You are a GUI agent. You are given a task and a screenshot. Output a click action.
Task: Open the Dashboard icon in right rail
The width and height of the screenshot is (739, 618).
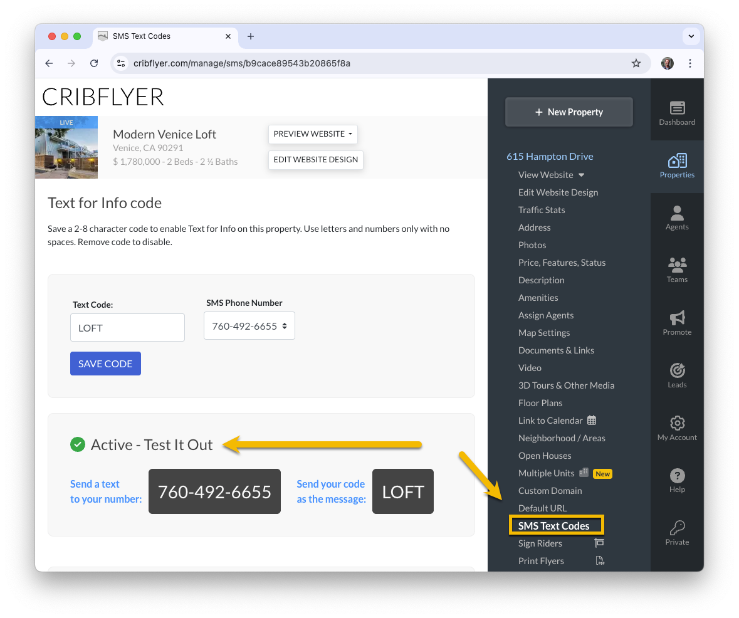click(677, 108)
